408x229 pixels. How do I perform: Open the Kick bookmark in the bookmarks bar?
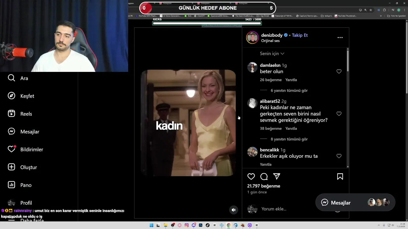point(188,16)
